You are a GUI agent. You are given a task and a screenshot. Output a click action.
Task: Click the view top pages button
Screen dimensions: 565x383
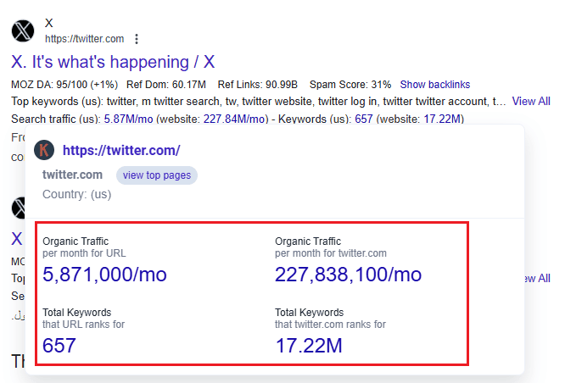(x=157, y=175)
